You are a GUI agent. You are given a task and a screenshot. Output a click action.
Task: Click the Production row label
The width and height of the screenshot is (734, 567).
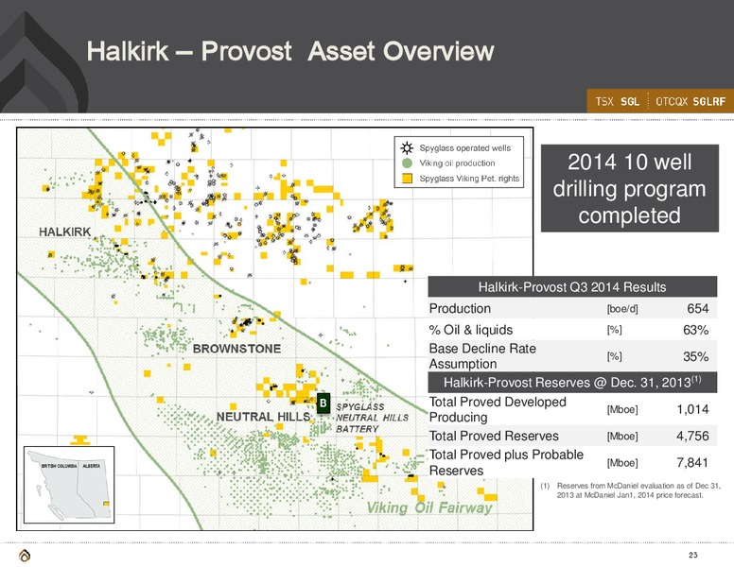click(x=460, y=309)
